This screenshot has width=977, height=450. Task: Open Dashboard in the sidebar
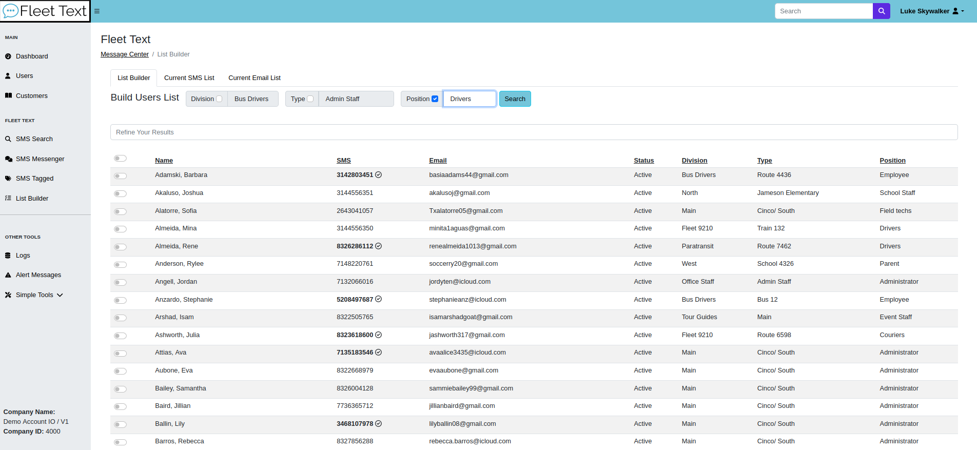[32, 56]
